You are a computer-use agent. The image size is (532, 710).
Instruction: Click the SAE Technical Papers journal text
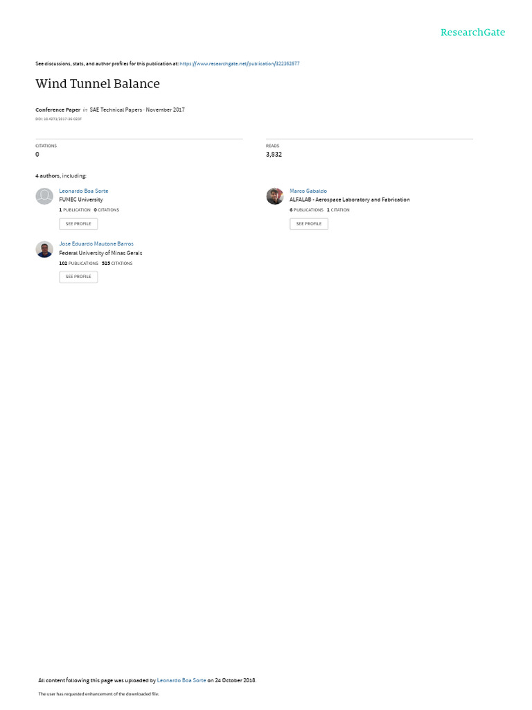coord(116,110)
